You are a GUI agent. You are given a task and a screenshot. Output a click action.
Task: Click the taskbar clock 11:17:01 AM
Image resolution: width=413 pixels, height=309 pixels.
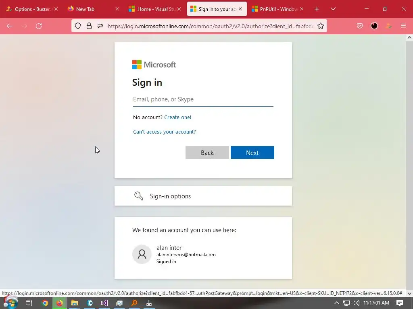(376, 303)
